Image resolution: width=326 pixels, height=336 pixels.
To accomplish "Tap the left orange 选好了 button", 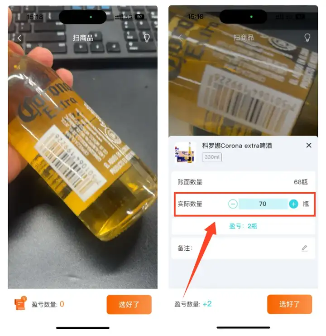I will coord(129,305).
